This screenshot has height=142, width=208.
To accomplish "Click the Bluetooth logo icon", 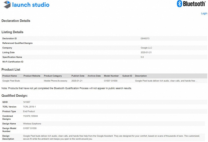I will pyautogui.click(x=180, y=4).
